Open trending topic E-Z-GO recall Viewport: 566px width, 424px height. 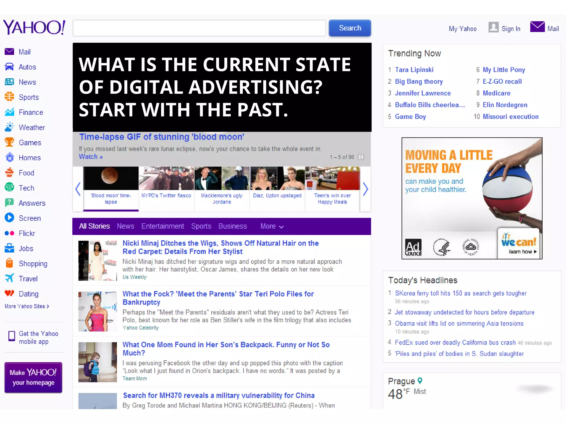click(502, 81)
